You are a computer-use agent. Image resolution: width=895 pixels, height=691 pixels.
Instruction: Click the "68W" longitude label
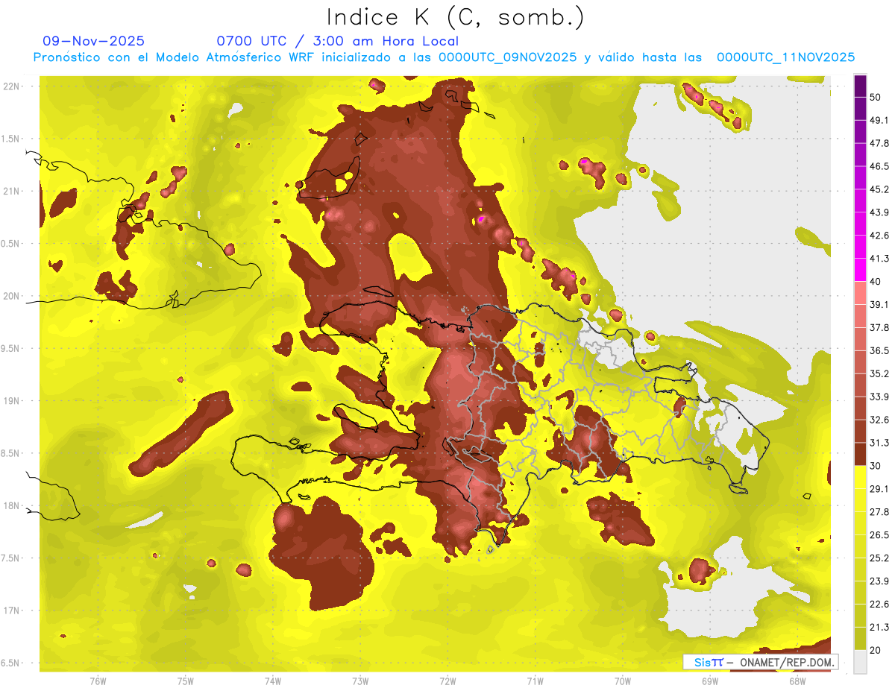pos(797,681)
